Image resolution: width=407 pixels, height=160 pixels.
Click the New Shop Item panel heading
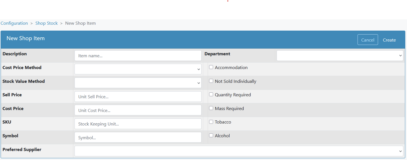pyautogui.click(x=26, y=38)
